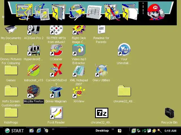Click the START button

pos(14,131)
